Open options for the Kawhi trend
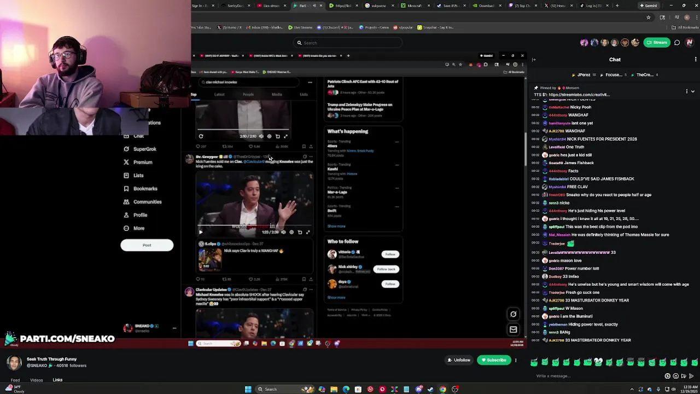Viewport: 700px width, 394px height. [x=397, y=165]
